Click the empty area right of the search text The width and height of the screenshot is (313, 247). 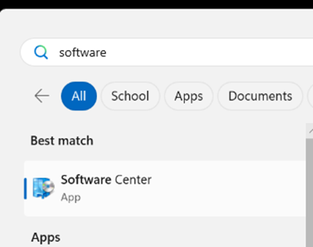210,52
